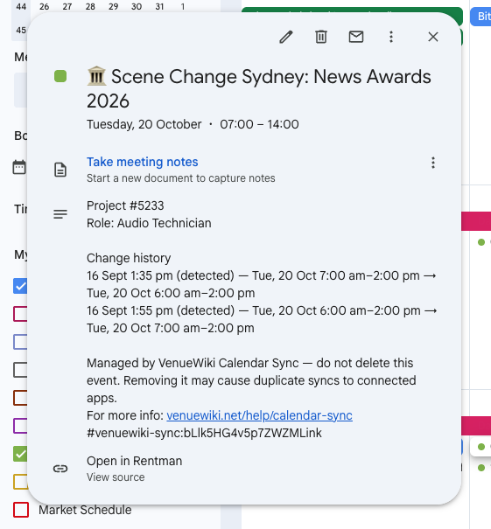Click the event title Scene Change Sydney: News Awards 2026
491x529 pixels.
pos(259,88)
